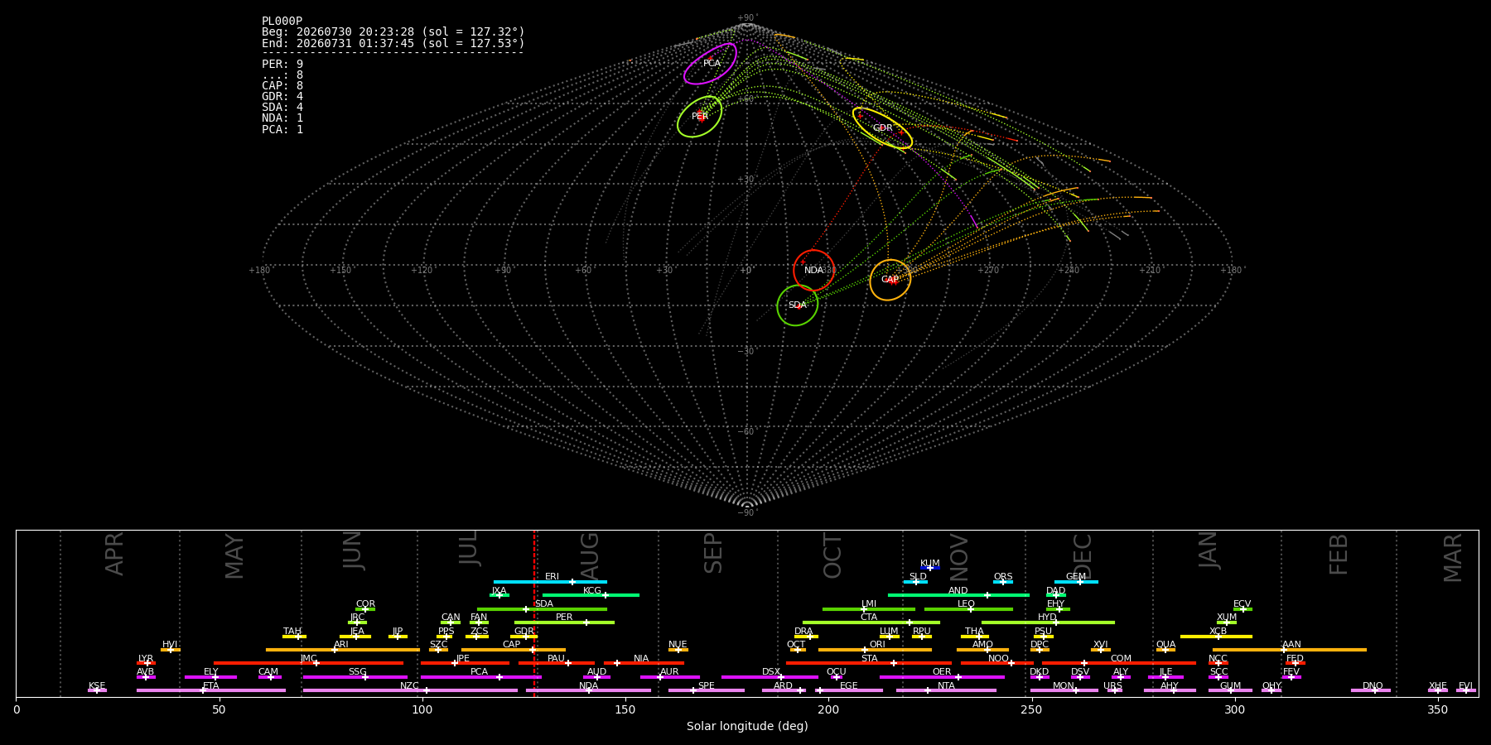
Task: Click the NOO shower bar label
Action: click(x=999, y=659)
